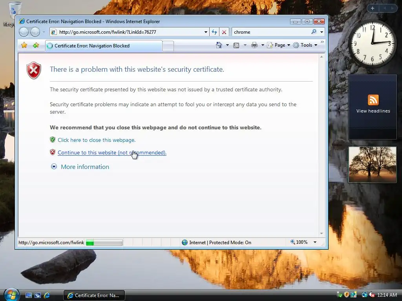Continue to this website (not recommended) link

(112, 152)
